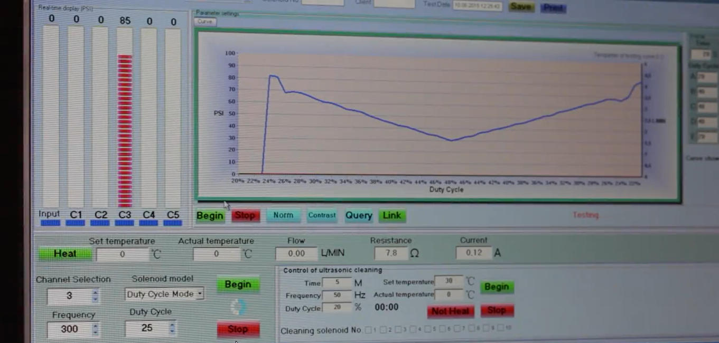Click the Duty Cycle A field on right

pos(707,77)
